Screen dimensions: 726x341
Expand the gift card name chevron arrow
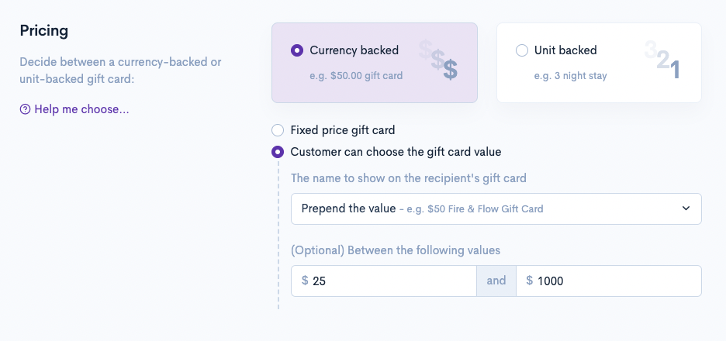coord(686,208)
